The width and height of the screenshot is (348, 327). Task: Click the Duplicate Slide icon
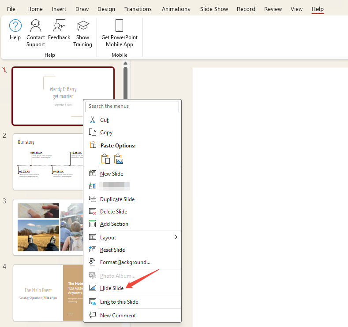[x=93, y=199]
